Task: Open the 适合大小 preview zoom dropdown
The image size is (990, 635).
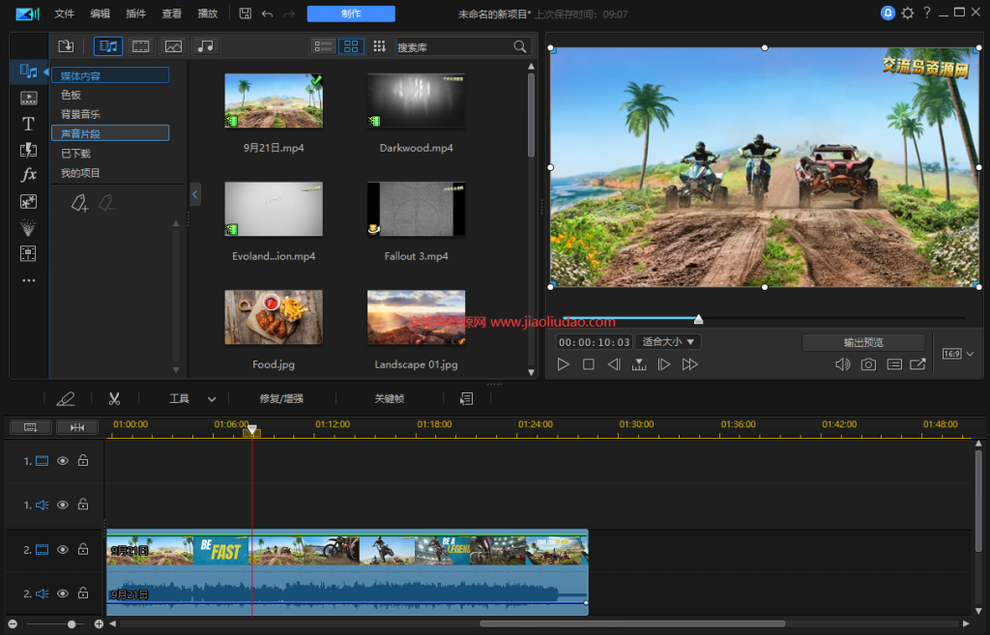Action: click(x=668, y=341)
